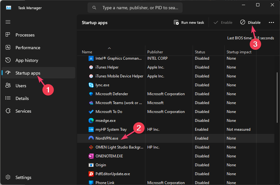Viewport: 280px width, 185px height.
Task: Click Apple Inc. publisher for iTunes Helper
Action: pyautogui.click(x=156, y=67)
